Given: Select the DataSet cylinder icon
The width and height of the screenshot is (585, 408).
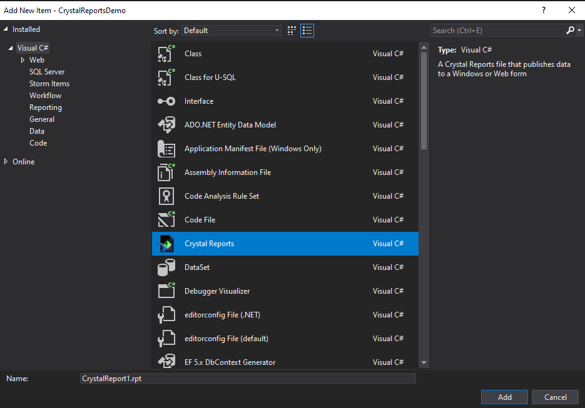Looking at the screenshot, I should point(166,267).
